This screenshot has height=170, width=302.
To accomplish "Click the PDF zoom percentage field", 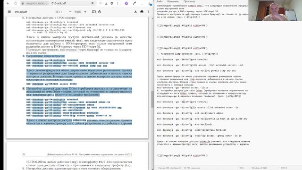I will (78, 12).
